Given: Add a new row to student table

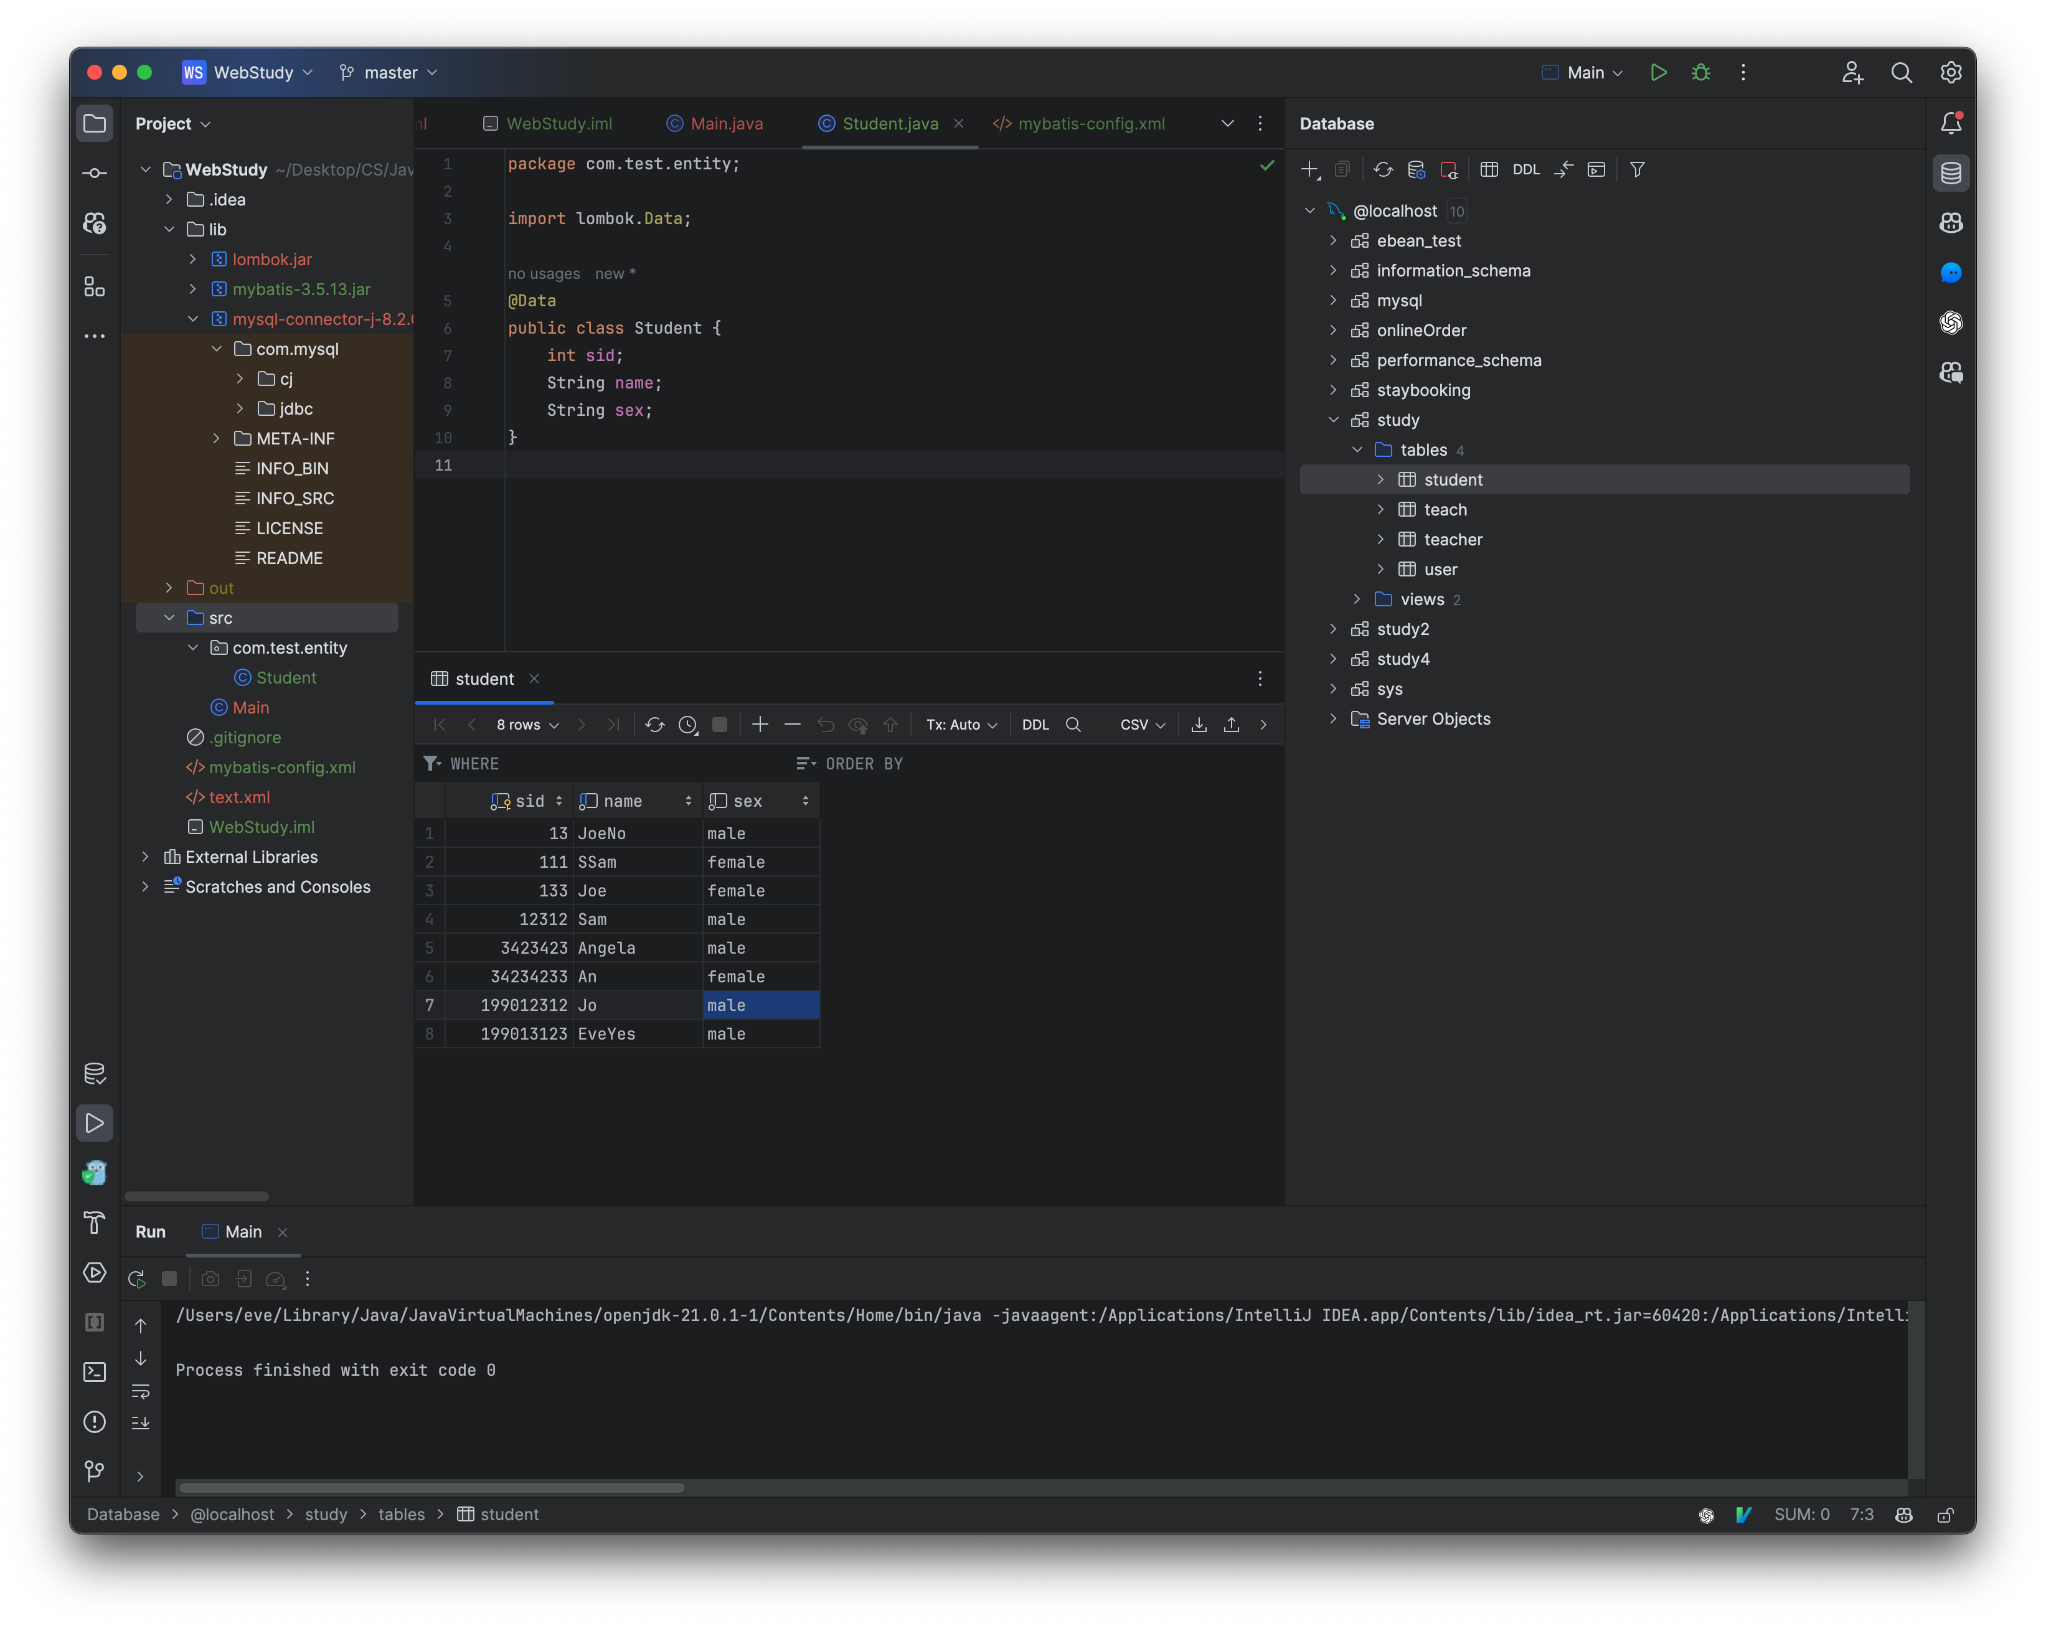Looking at the screenshot, I should [759, 725].
